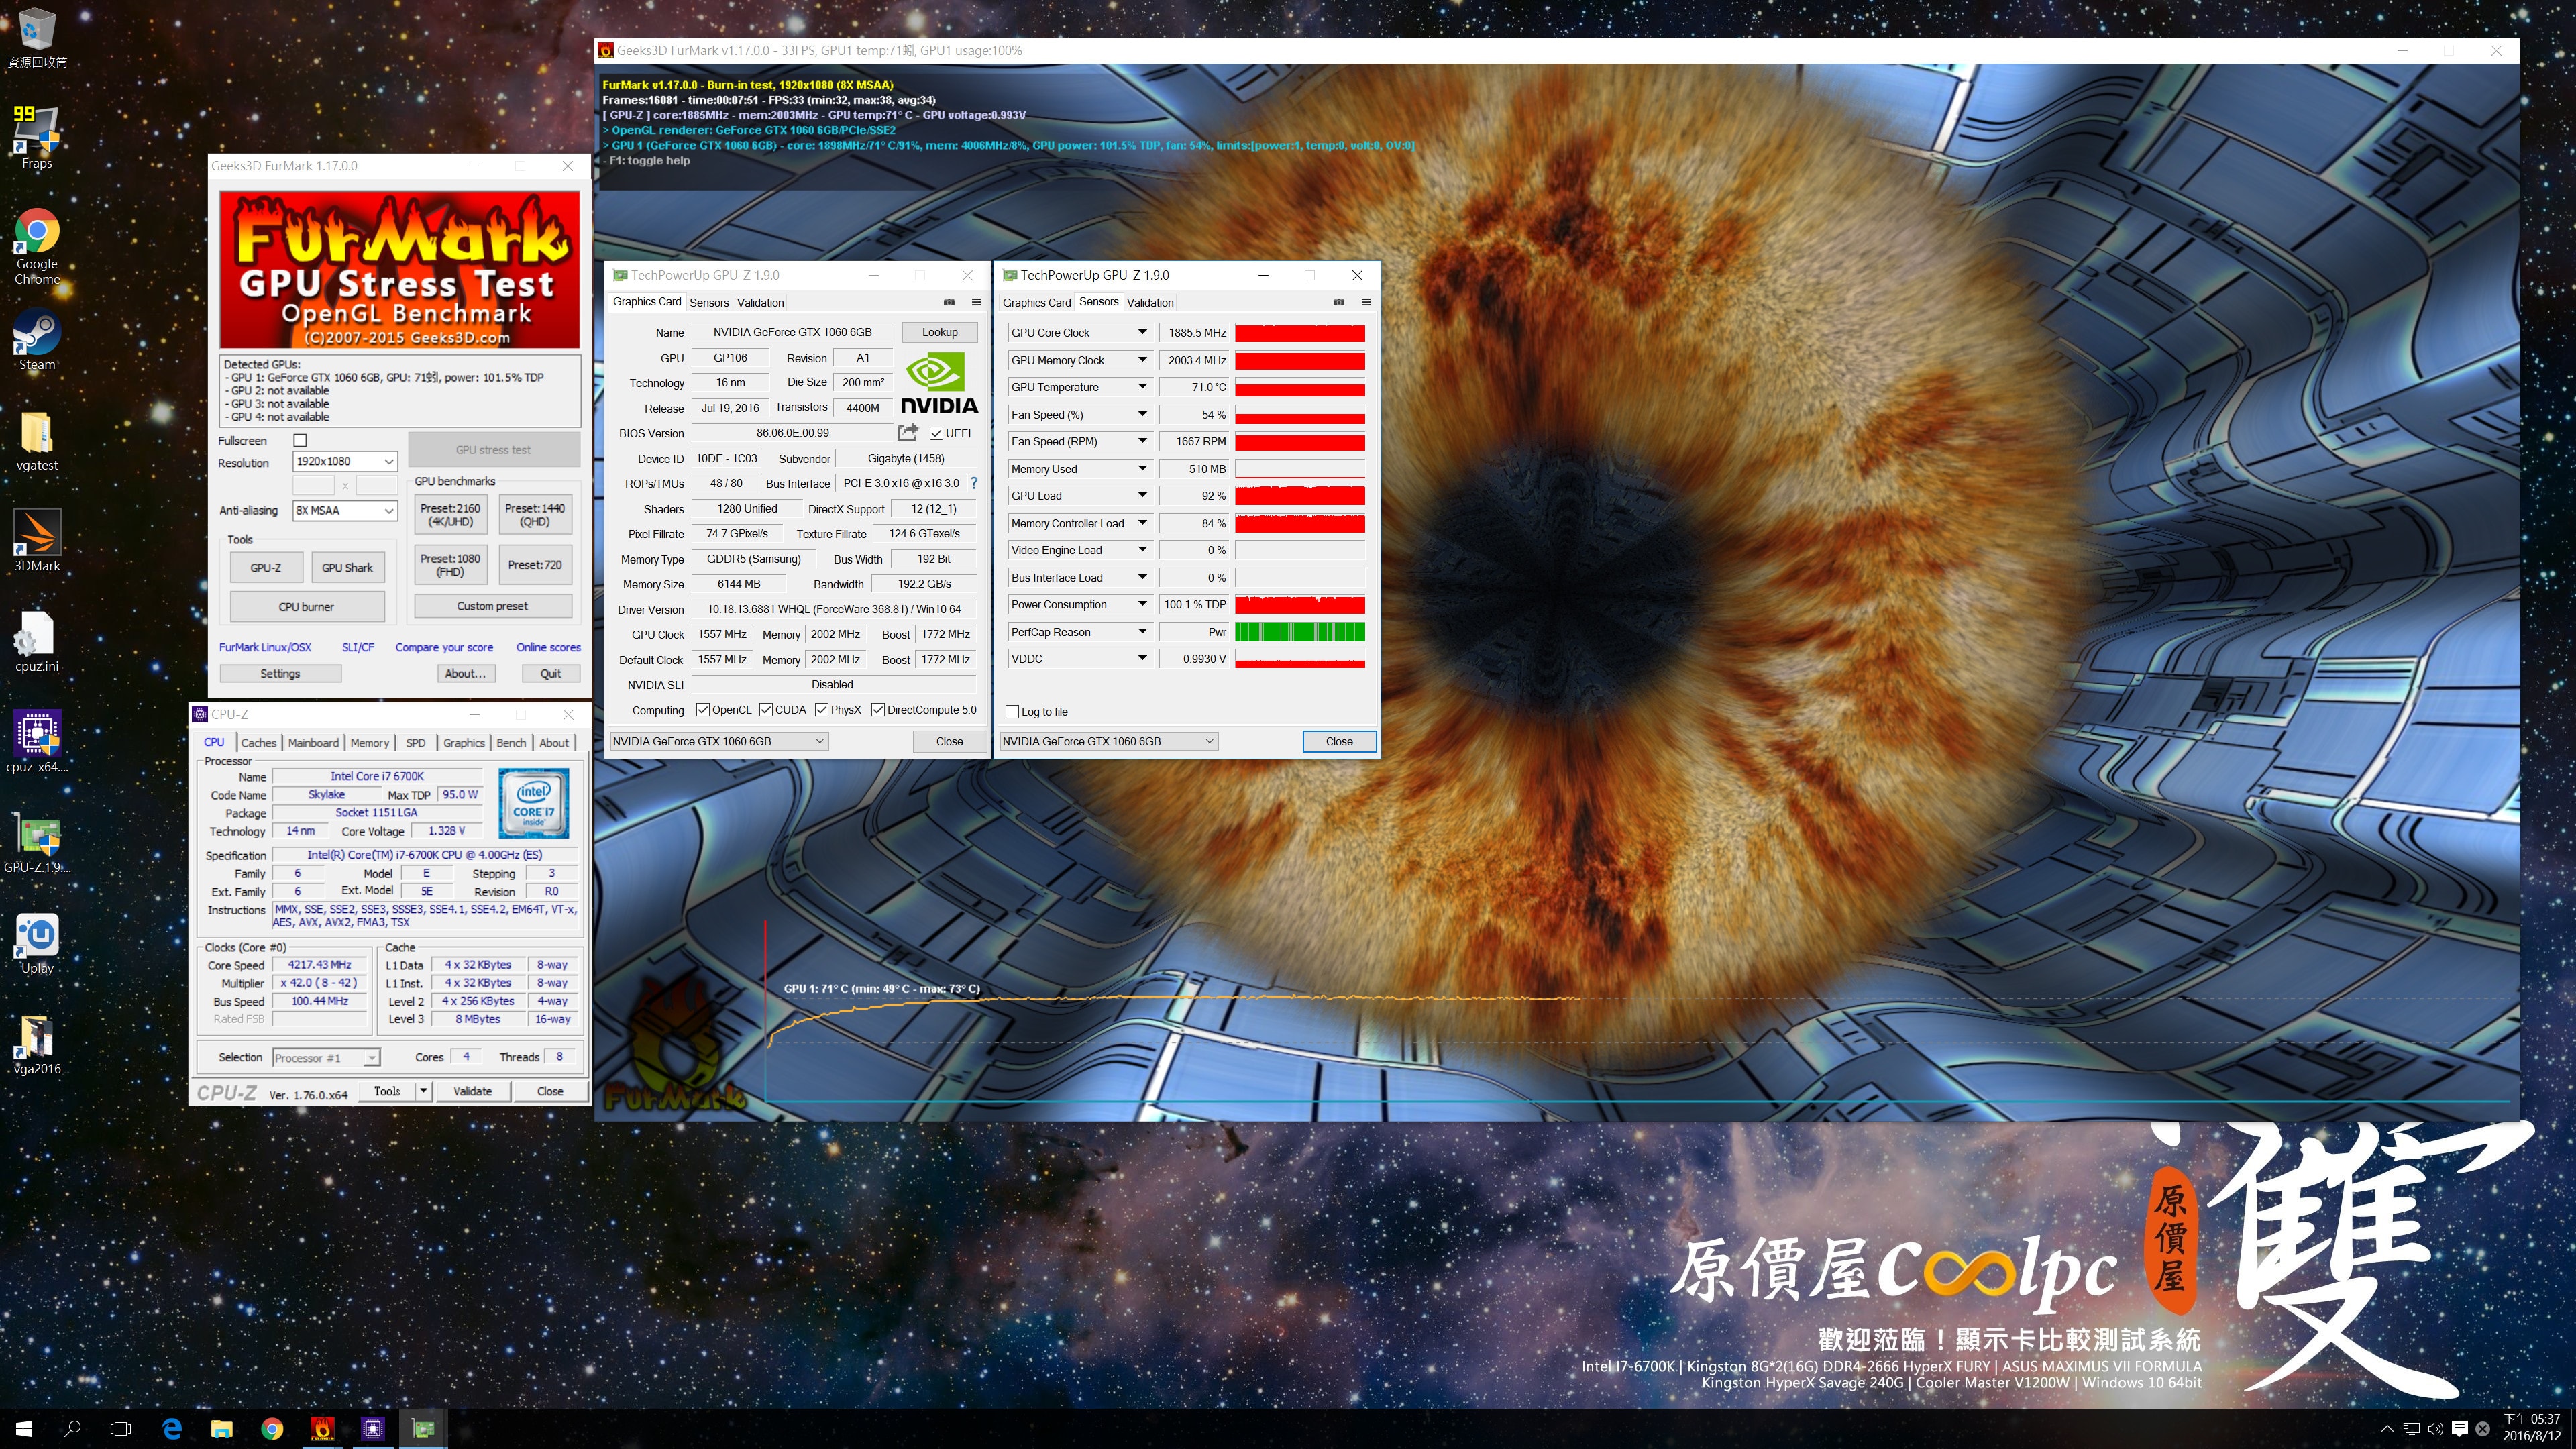Screen dimensions: 2576x1449
Task: Open File Explorer from the taskbar
Action: tap(222, 1429)
